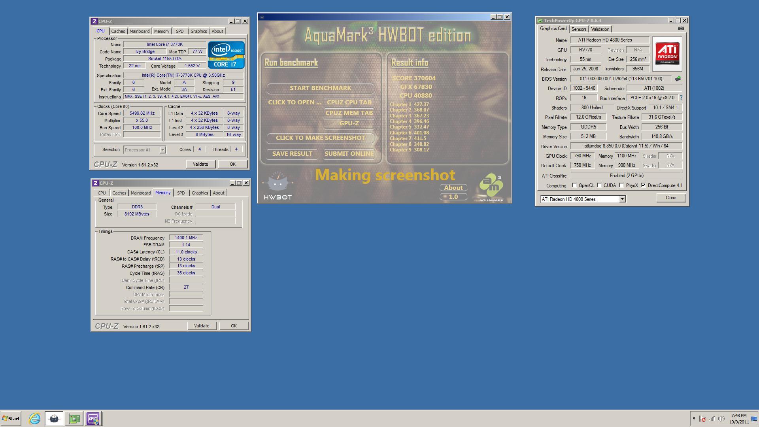Switch to Caches tab in upper CPU-Z

pyautogui.click(x=118, y=31)
